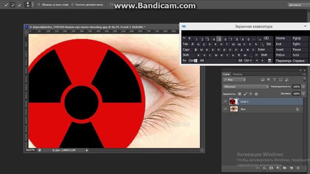
Task: Filter layers by pixel layers icon
Action: [x=263, y=80]
